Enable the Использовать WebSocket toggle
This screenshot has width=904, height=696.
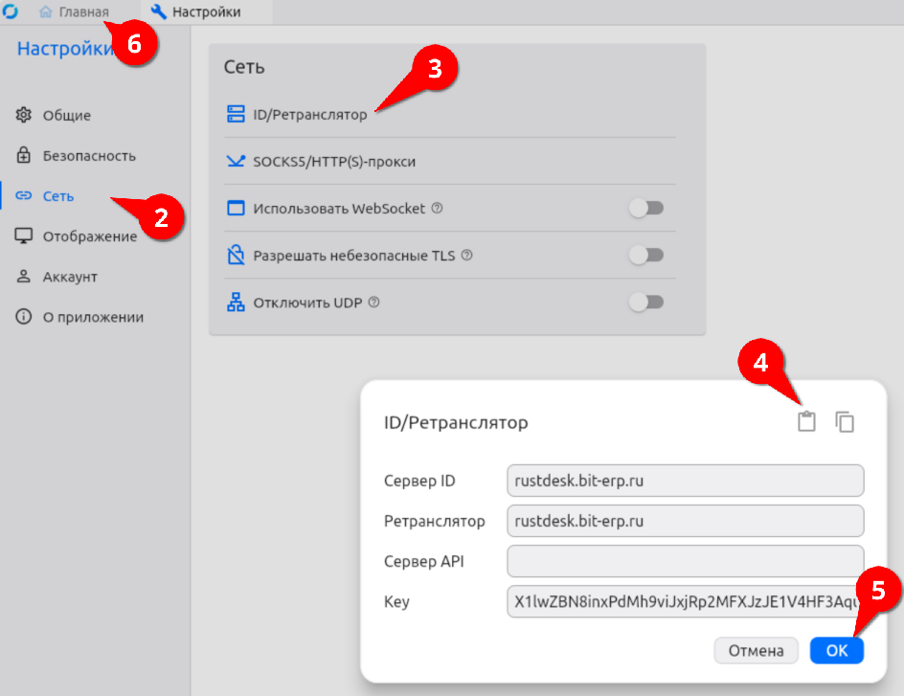click(x=646, y=209)
